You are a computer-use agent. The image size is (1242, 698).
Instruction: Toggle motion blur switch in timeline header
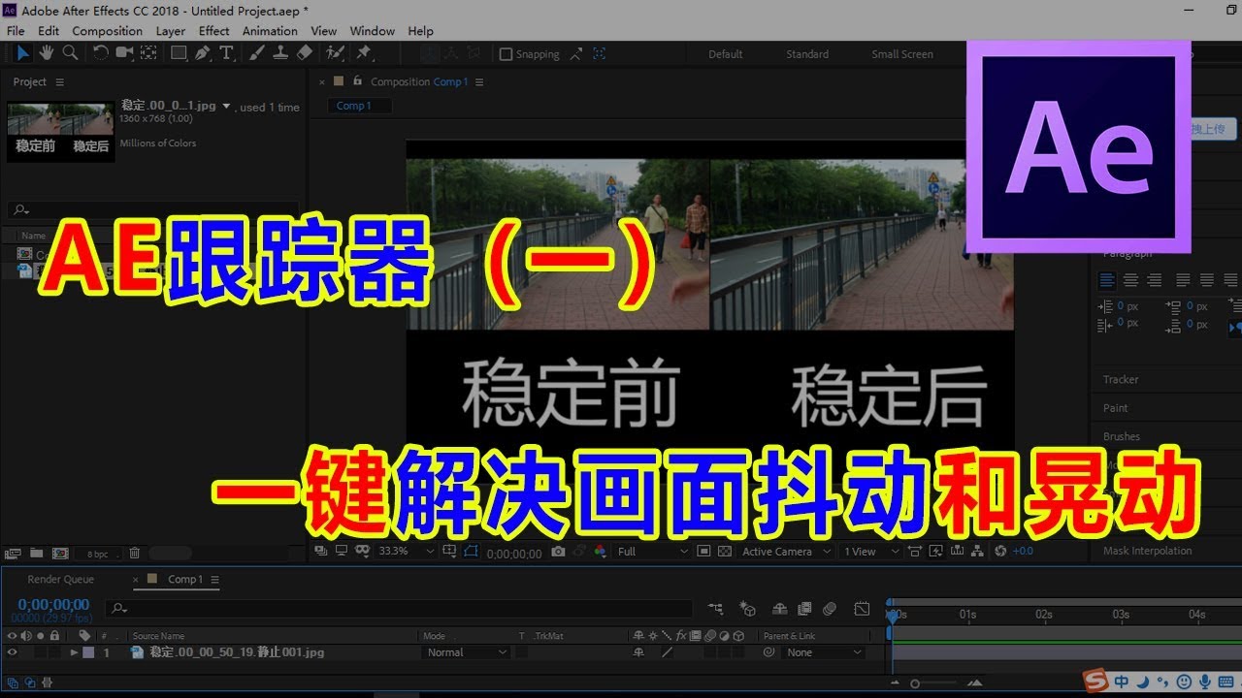point(830,609)
